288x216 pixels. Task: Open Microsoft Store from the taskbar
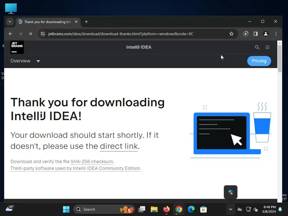coord(203,209)
